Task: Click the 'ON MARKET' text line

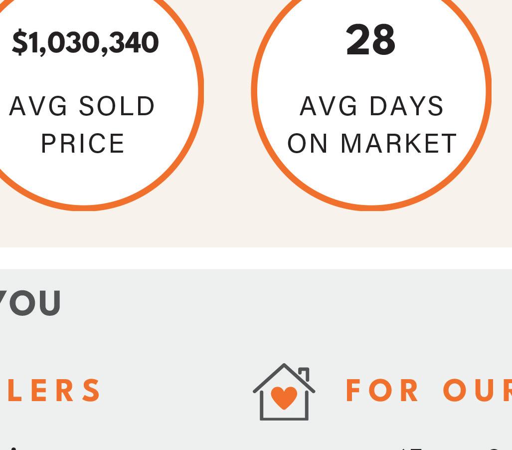Action: (x=372, y=144)
